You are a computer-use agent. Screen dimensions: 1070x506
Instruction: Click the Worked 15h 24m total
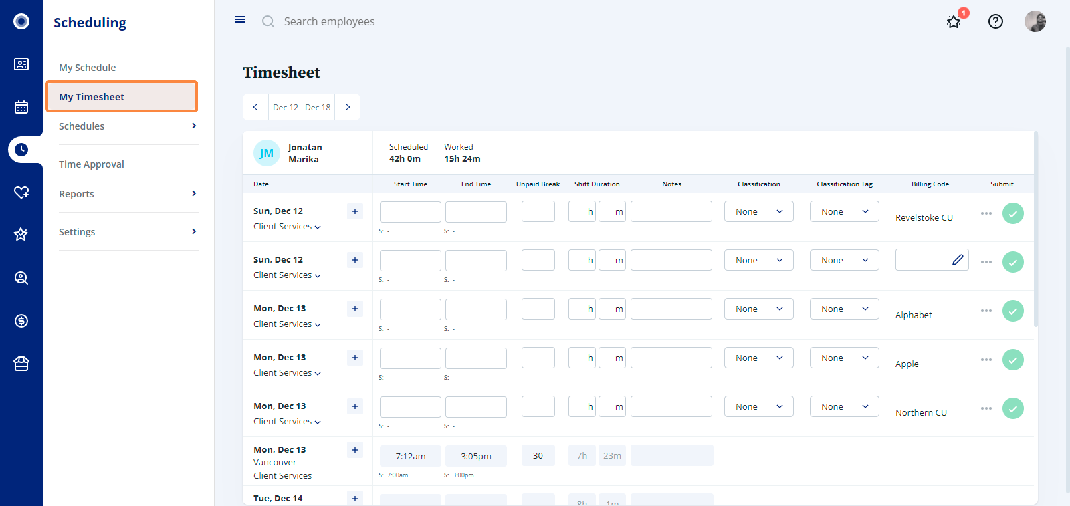[x=462, y=153]
